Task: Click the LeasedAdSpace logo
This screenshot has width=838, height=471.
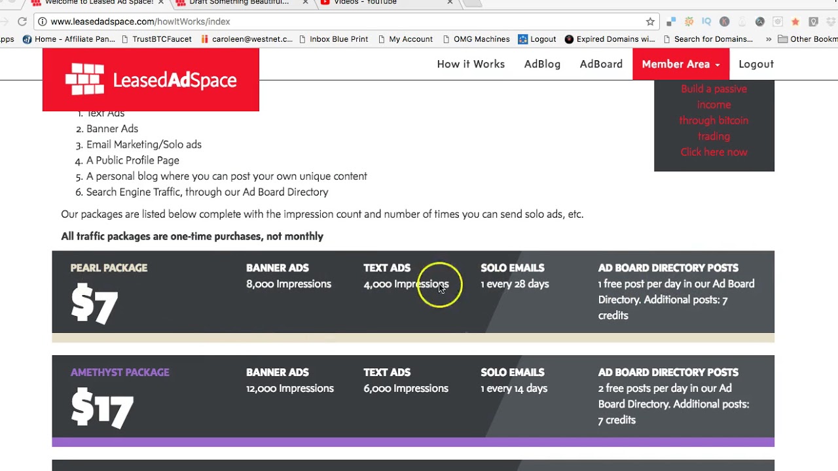Action: pyautogui.click(x=151, y=80)
